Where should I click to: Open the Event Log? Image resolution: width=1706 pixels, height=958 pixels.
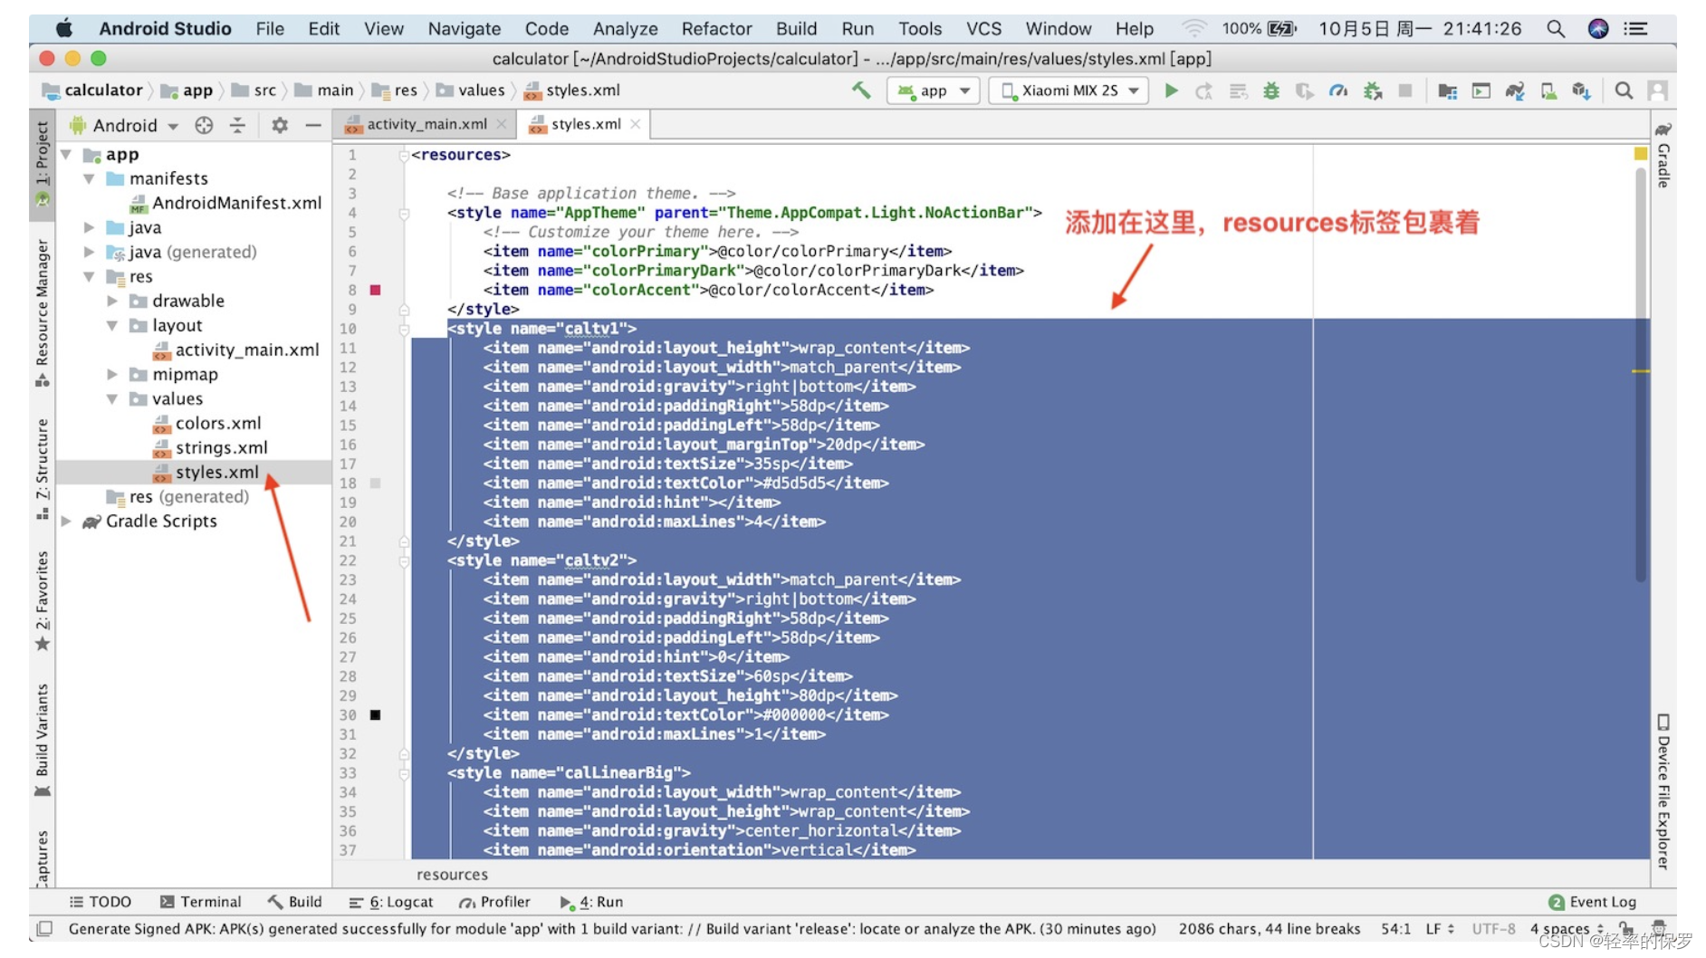pos(1592,902)
